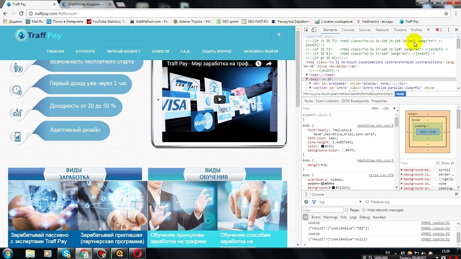The width and height of the screenshot is (461, 259).
Task: Toggle the :hov element state button
Action: point(375,108)
